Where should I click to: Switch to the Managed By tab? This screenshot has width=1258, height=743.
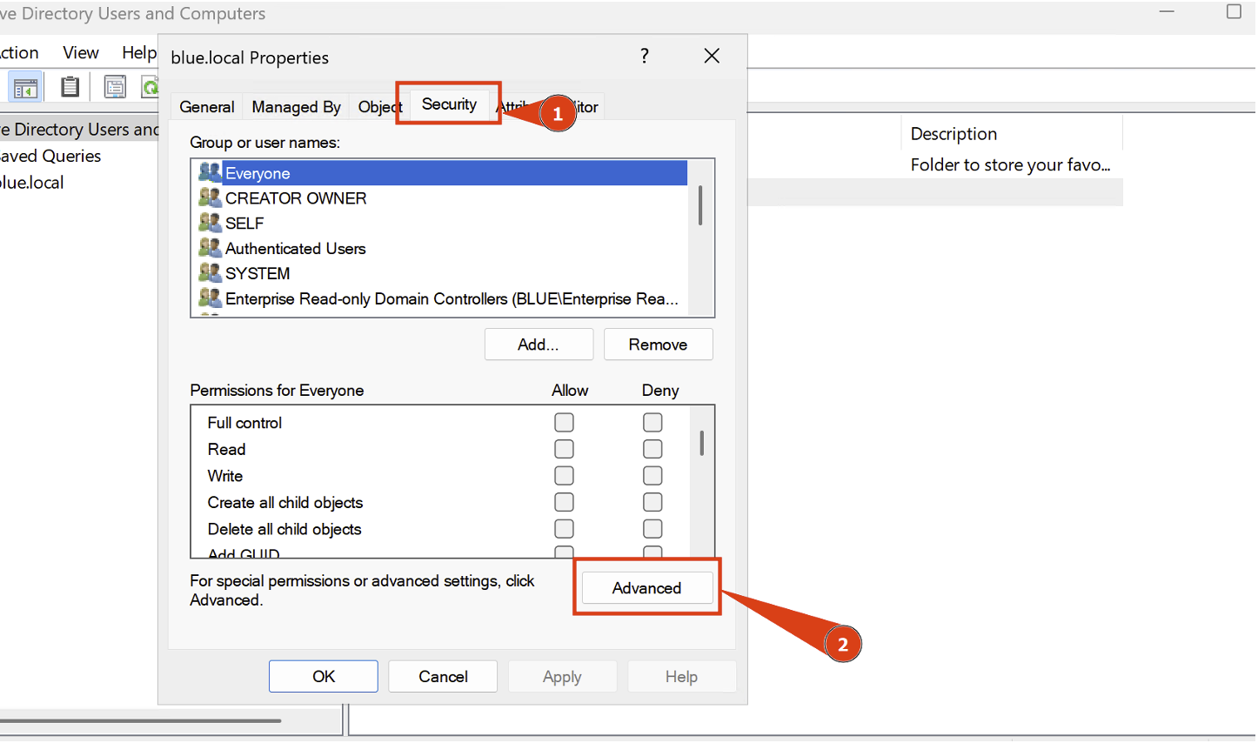296,107
